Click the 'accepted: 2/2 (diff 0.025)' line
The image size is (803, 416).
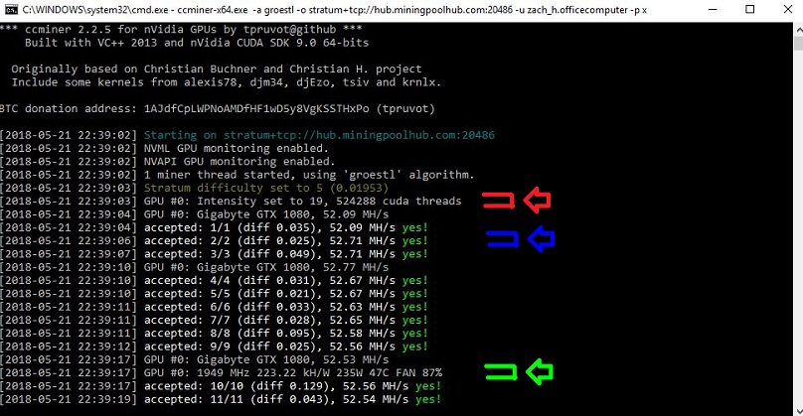[214, 241]
